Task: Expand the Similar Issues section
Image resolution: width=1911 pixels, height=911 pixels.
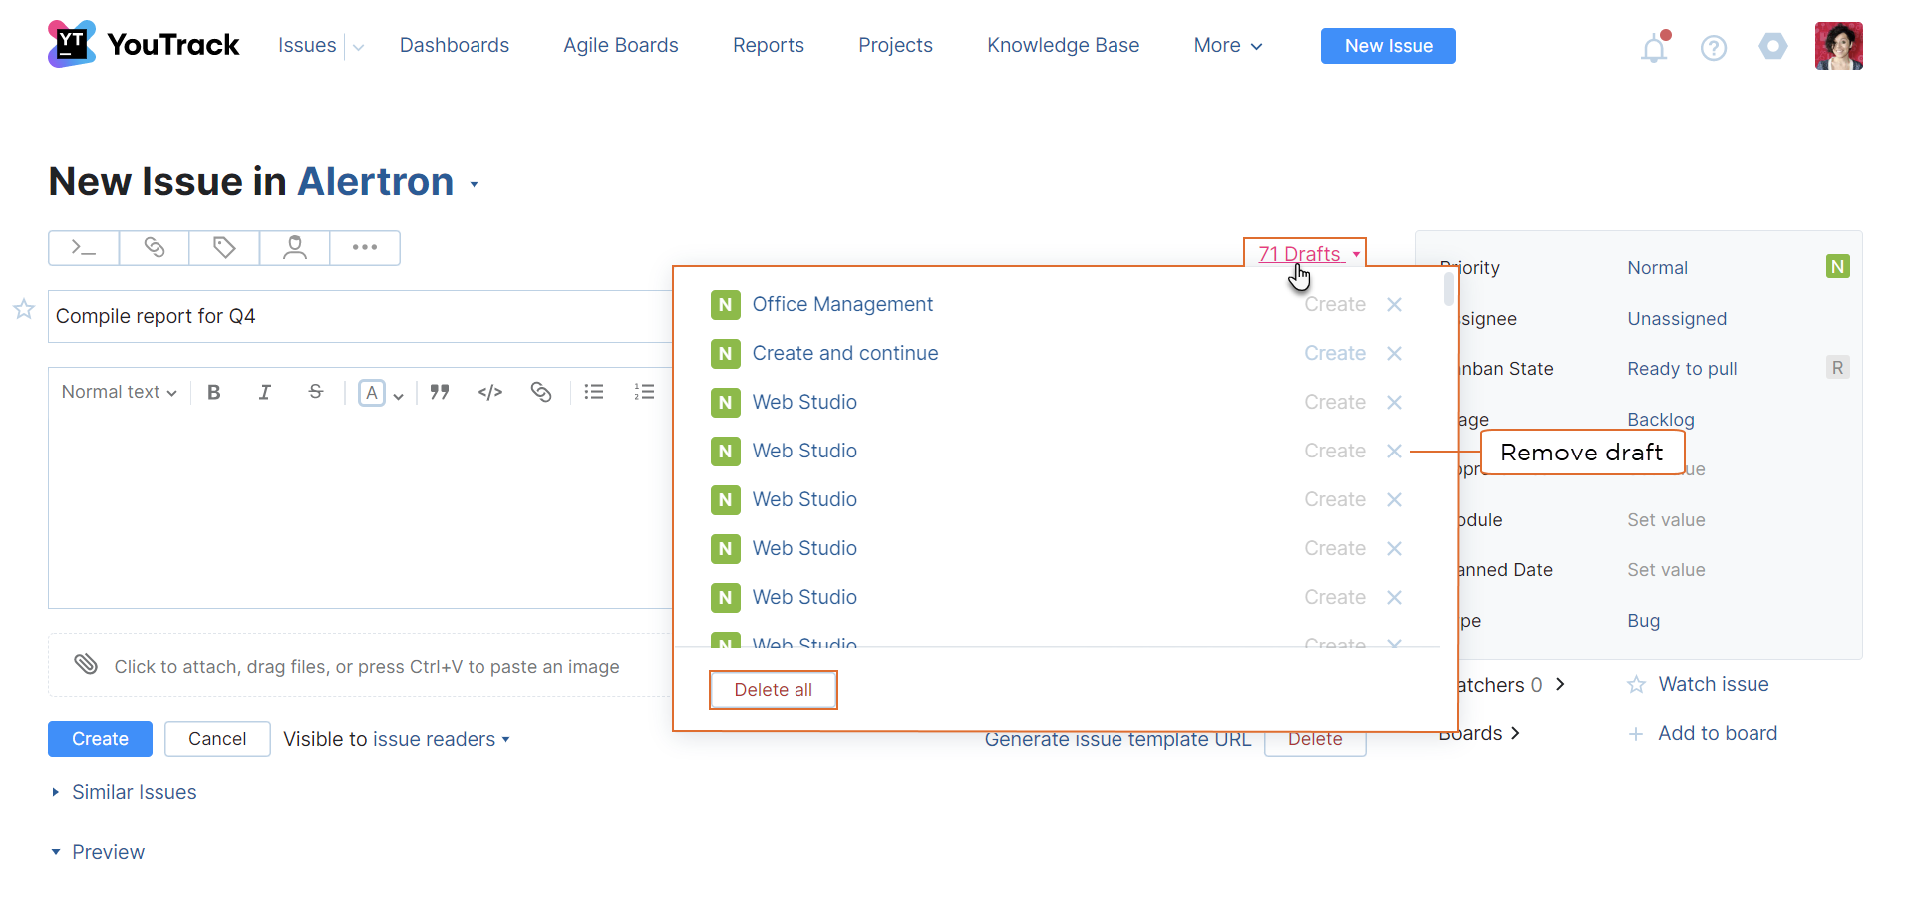Action: pyautogui.click(x=134, y=792)
